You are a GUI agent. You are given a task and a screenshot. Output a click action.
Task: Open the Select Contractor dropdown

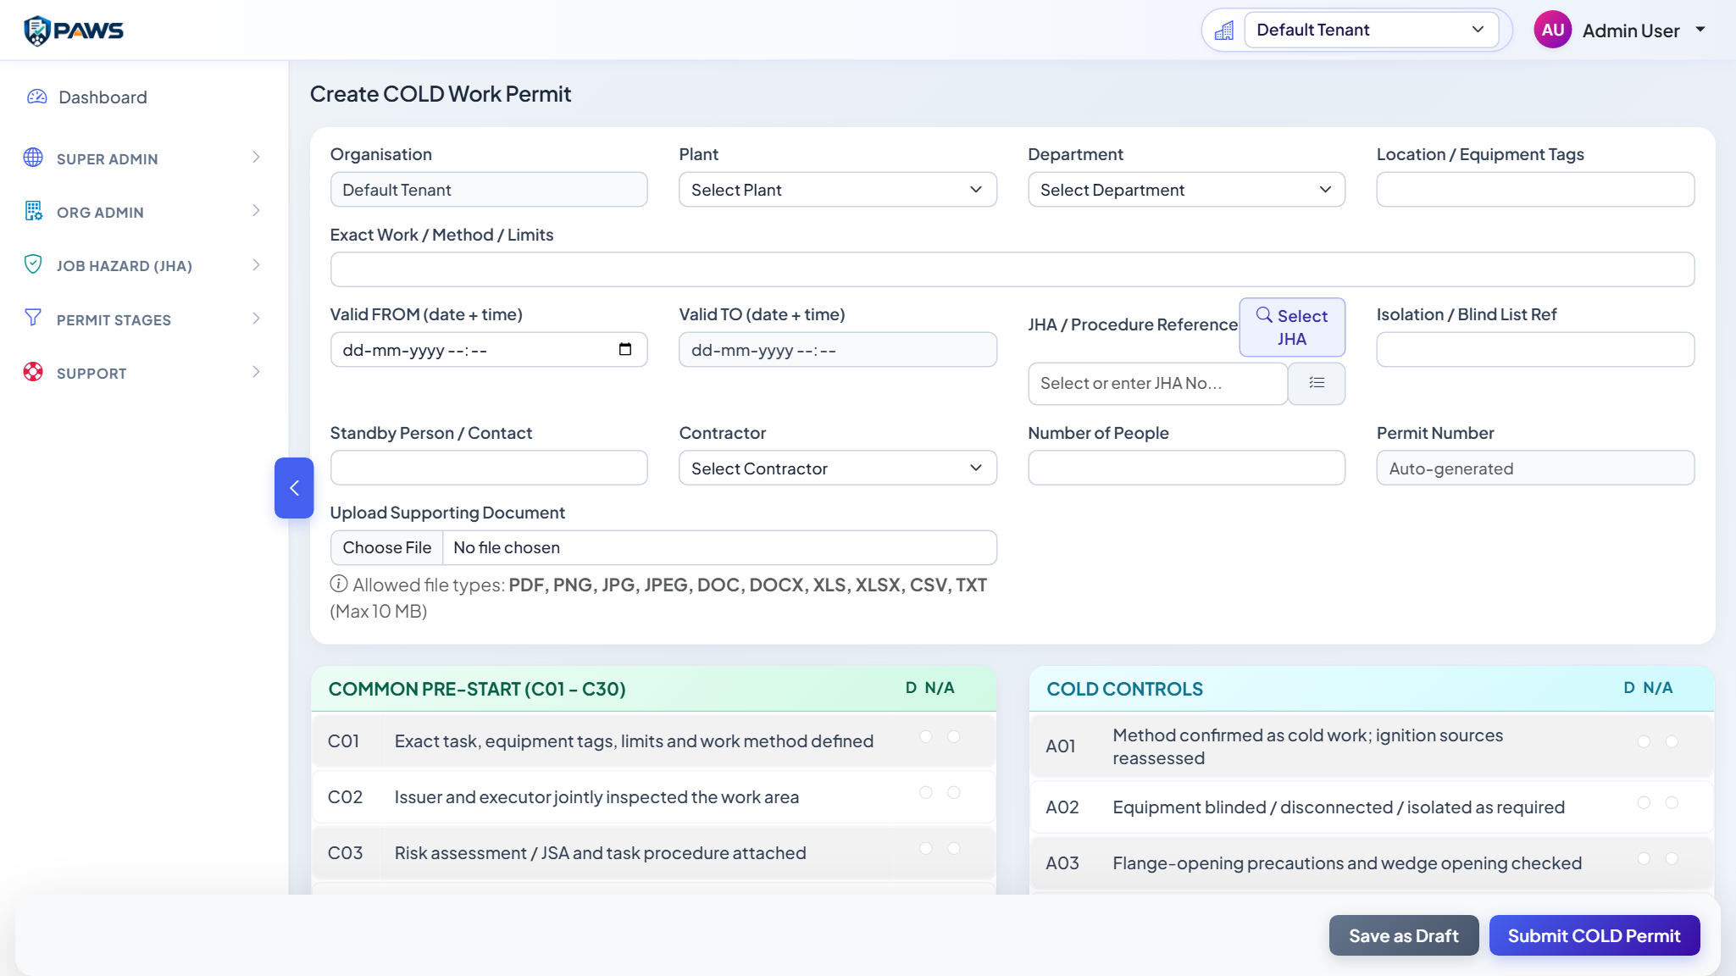pos(837,469)
